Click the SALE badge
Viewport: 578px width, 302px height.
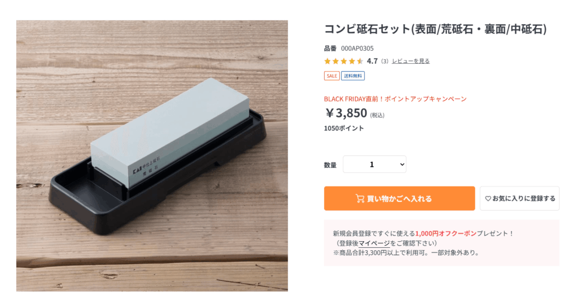pos(332,75)
